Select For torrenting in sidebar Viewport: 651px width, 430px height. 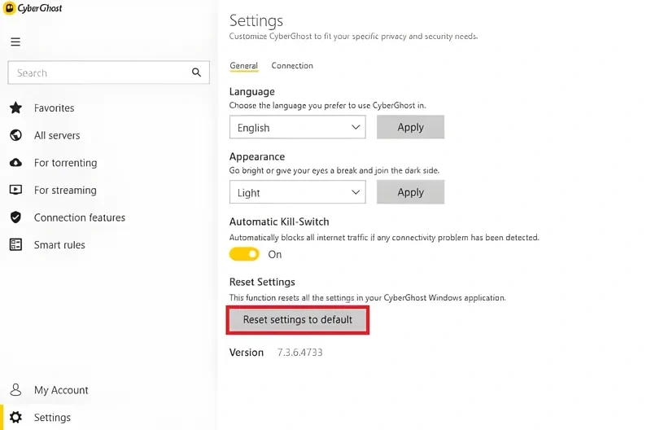point(66,163)
